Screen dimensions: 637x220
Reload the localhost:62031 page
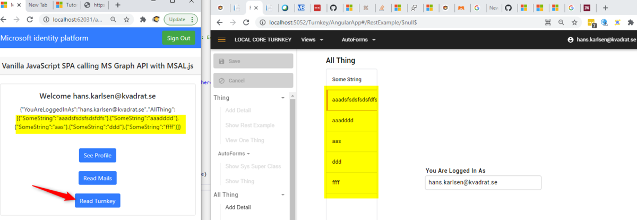30,19
